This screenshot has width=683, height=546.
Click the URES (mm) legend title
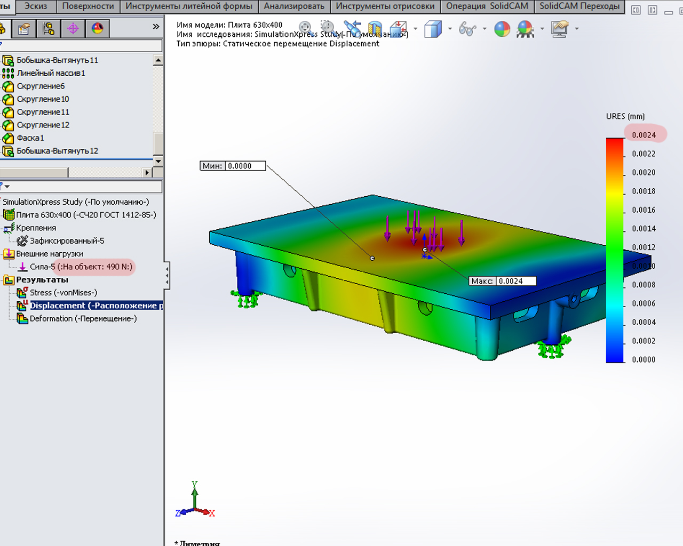point(625,116)
